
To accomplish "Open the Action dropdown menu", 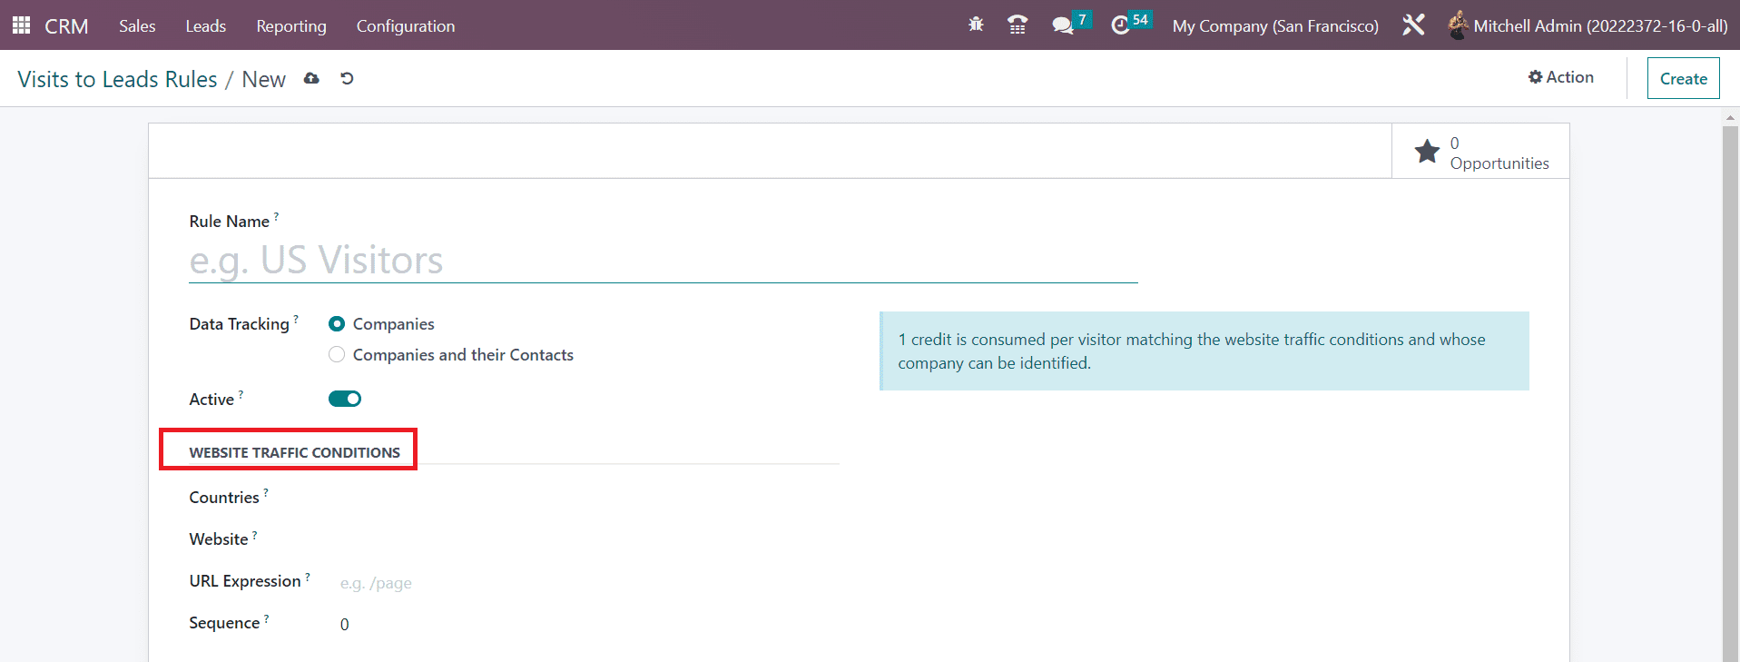I will (x=1561, y=77).
